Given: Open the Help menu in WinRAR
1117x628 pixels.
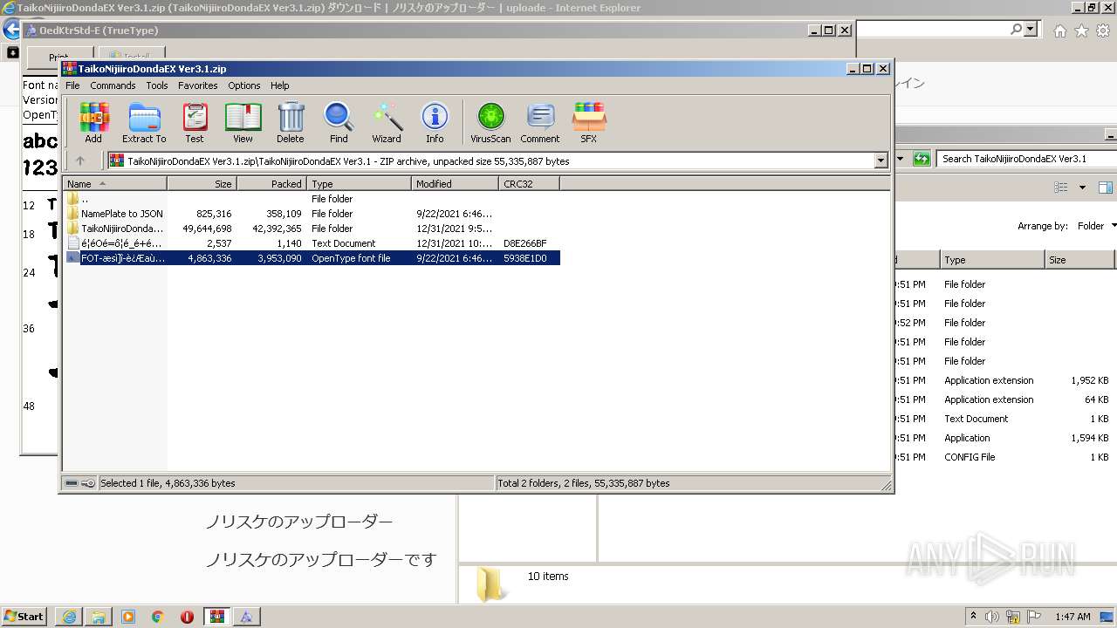Looking at the screenshot, I should pyautogui.click(x=279, y=85).
